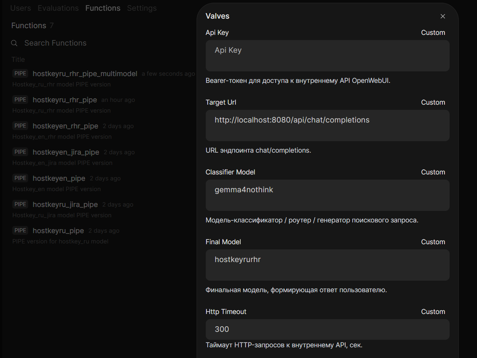This screenshot has height=358, width=477.
Task: Click 'PIPE version for hostkey_ru model' description
Action: point(60,241)
